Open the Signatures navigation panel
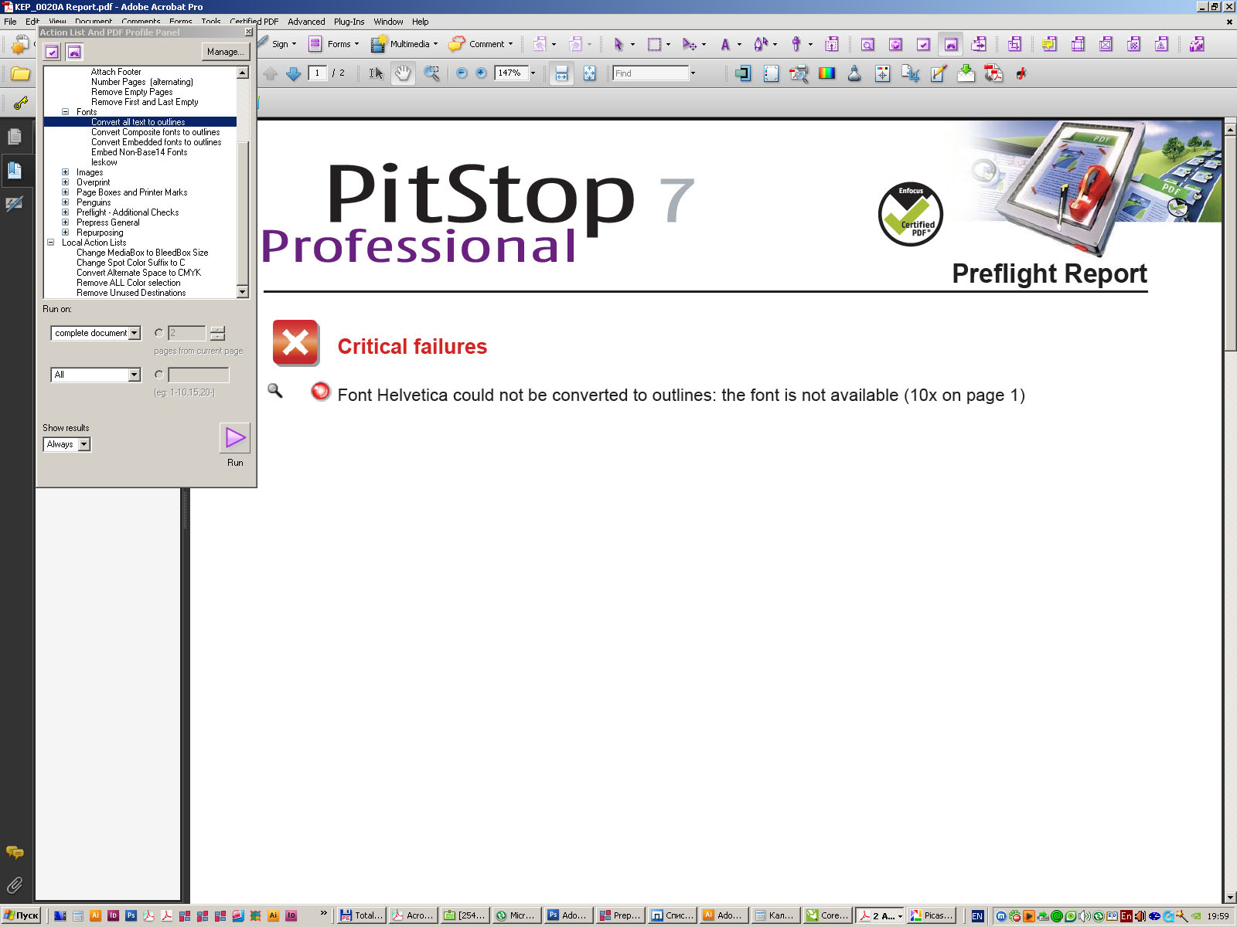This screenshot has width=1237, height=927. [x=15, y=204]
